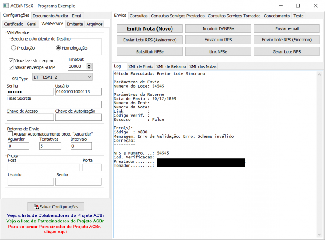Click the Usuário field containing 01001001000113
The image size is (325, 240).
pos(78,92)
